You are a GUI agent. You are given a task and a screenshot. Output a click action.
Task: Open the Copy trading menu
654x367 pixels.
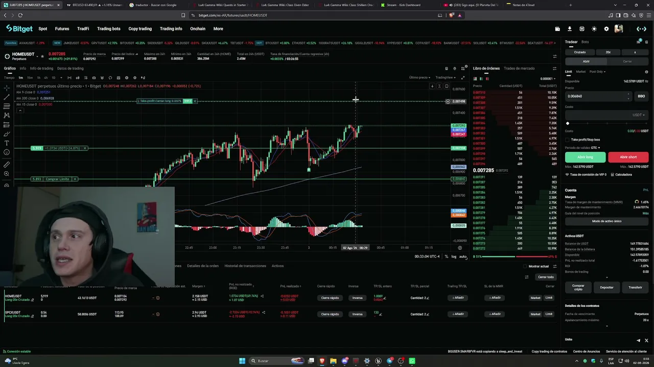point(140,29)
